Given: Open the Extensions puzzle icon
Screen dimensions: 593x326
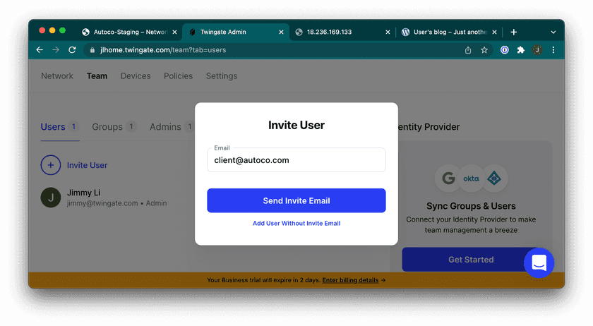Looking at the screenshot, I should [521, 50].
